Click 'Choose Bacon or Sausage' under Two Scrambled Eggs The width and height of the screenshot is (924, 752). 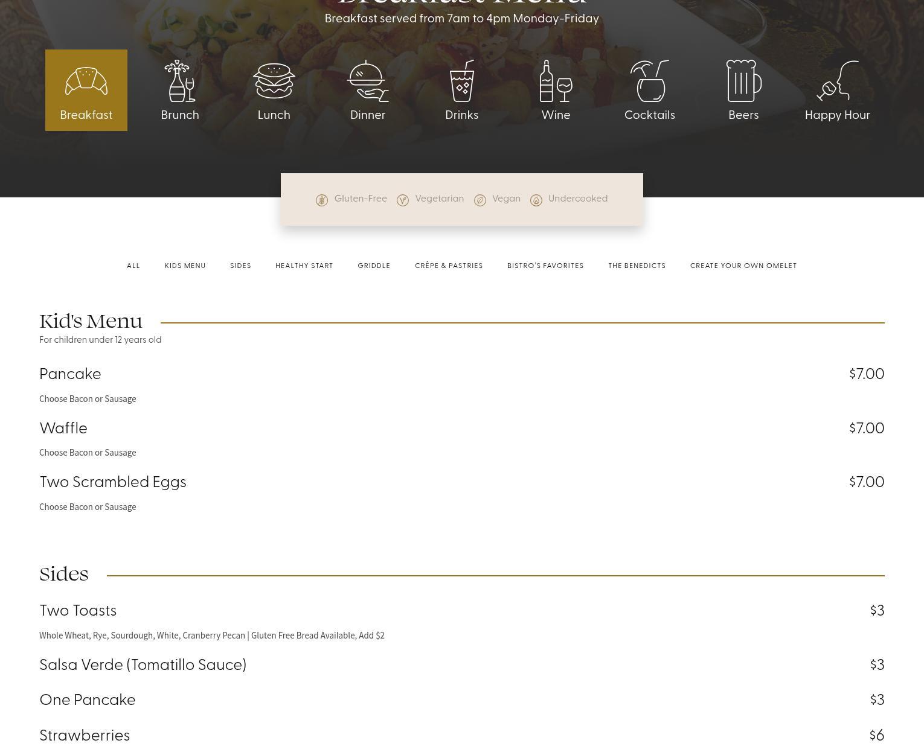88,507
